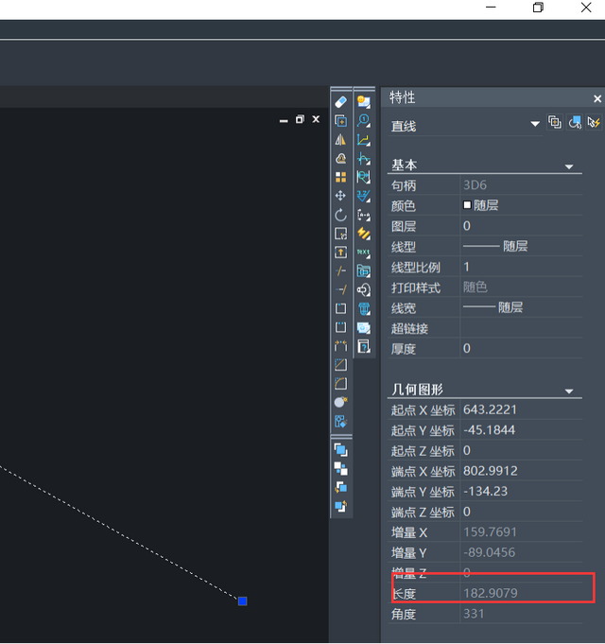The width and height of the screenshot is (605, 644).
Task: Click the coordinate axes graph tool icon
Action: [x=364, y=140]
